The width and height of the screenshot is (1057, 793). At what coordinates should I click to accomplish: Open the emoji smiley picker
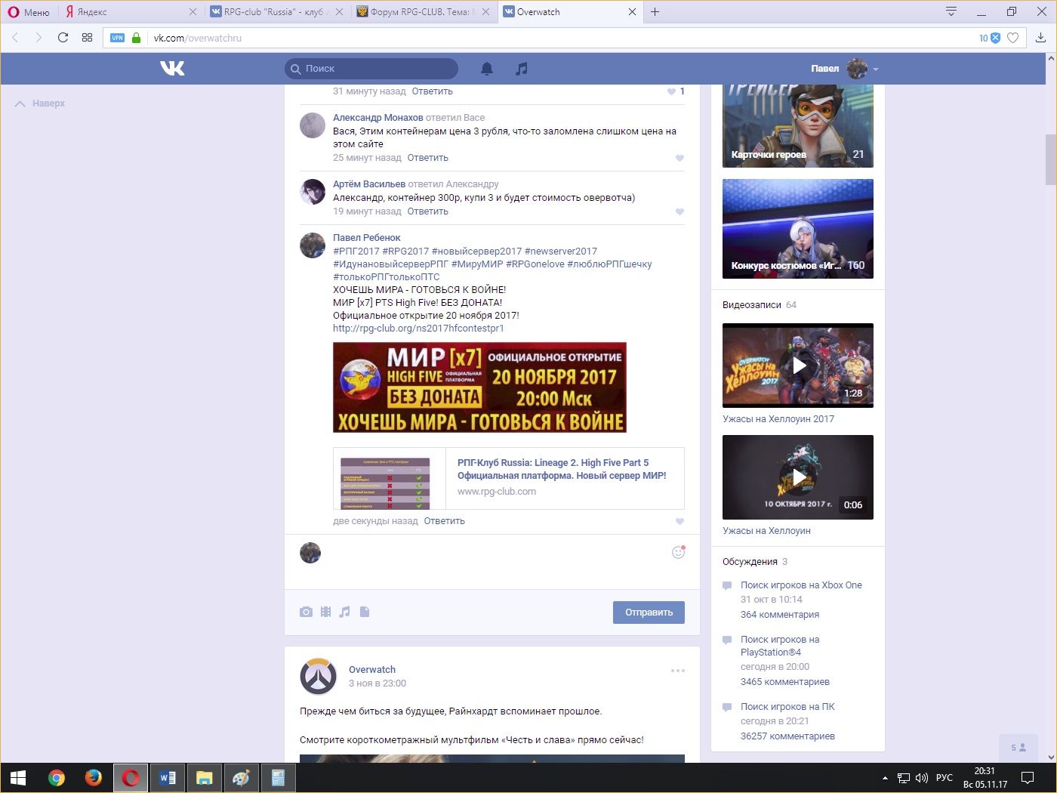pos(678,552)
